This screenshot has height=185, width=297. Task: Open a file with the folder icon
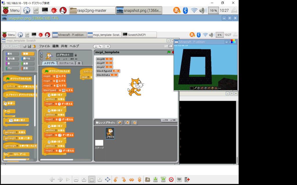click(148, 180)
